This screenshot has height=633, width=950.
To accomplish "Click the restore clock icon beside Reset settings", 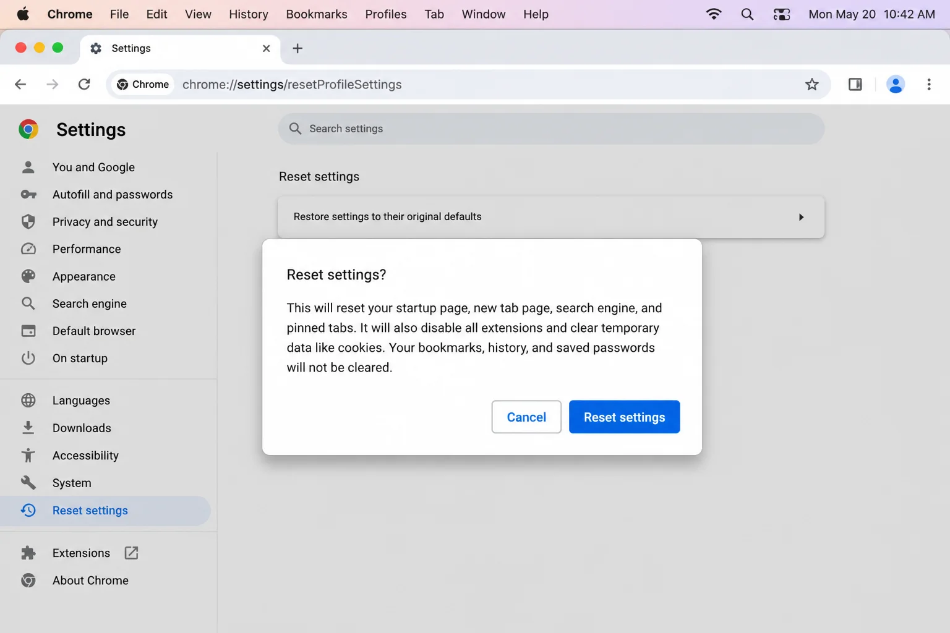I will (x=28, y=510).
